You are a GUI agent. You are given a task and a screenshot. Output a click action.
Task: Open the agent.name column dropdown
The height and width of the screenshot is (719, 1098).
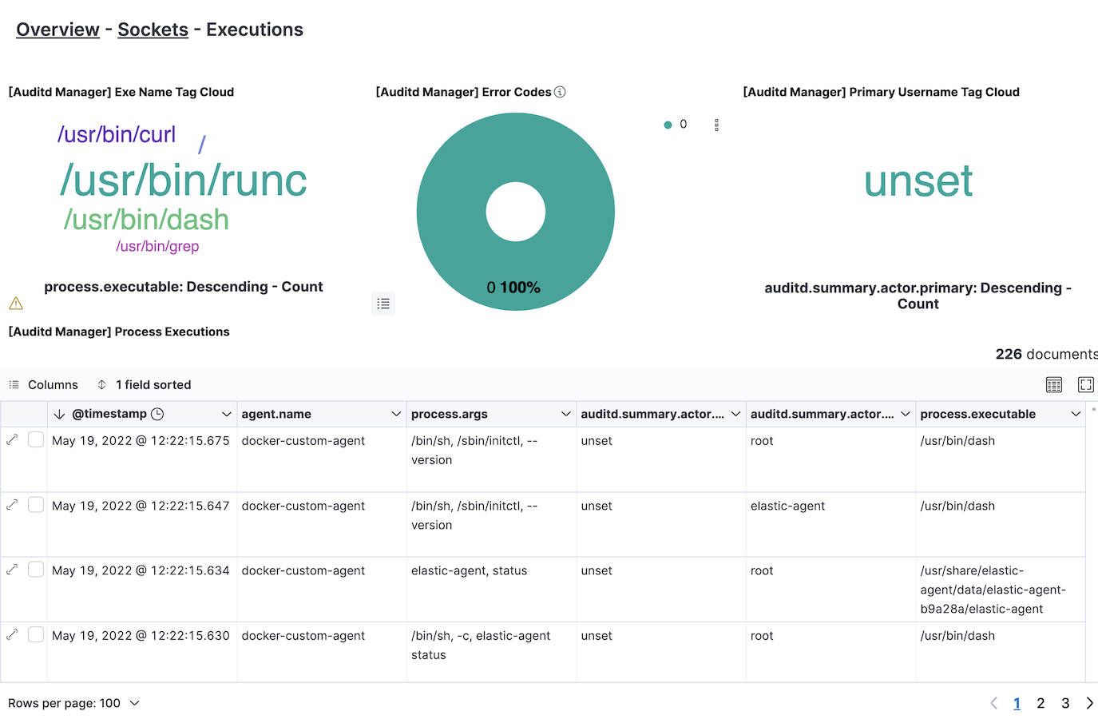(x=396, y=414)
